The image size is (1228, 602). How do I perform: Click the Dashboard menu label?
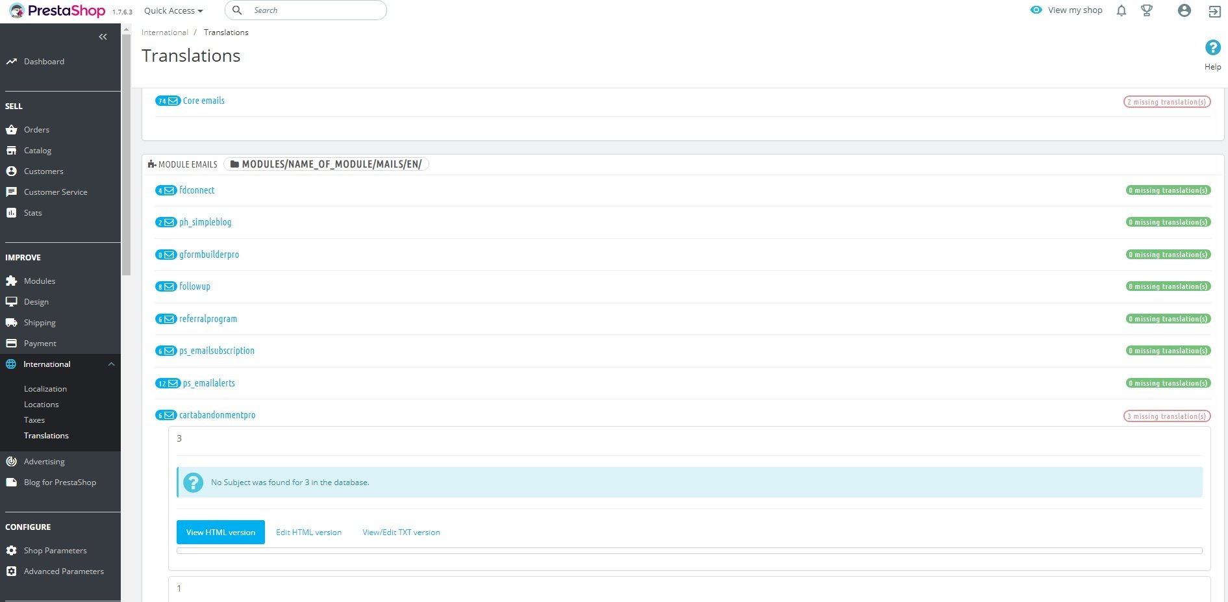(44, 62)
